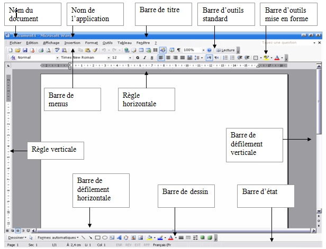Open the font size 12 dropdown

click(130, 58)
